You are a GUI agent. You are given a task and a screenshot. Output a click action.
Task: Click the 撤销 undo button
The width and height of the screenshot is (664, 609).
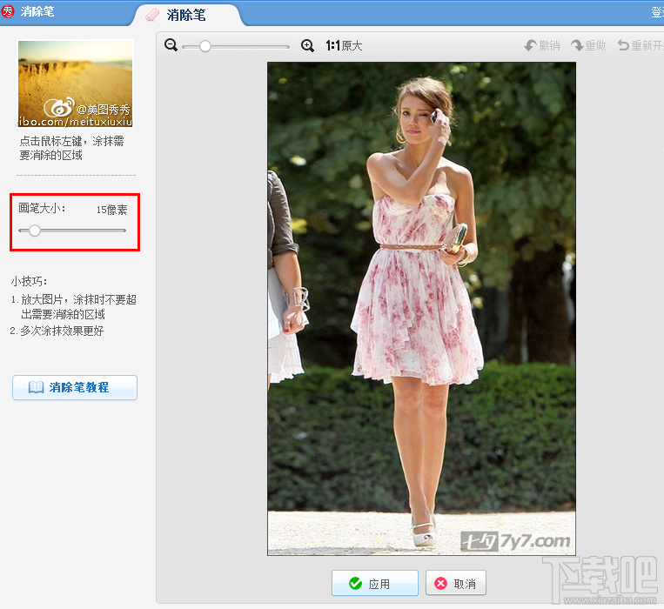[x=542, y=45]
